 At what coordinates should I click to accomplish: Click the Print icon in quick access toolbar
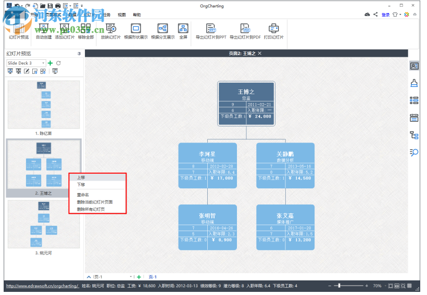(58, 5)
